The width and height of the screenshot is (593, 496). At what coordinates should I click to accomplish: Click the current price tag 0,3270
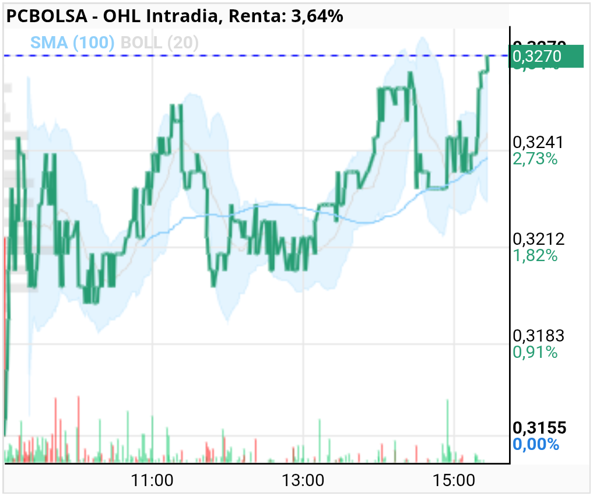[x=546, y=57]
